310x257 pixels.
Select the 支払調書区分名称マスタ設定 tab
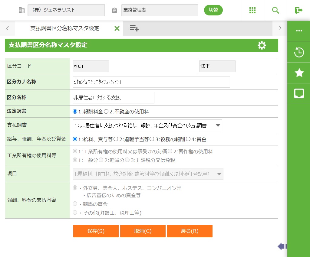(65, 28)
